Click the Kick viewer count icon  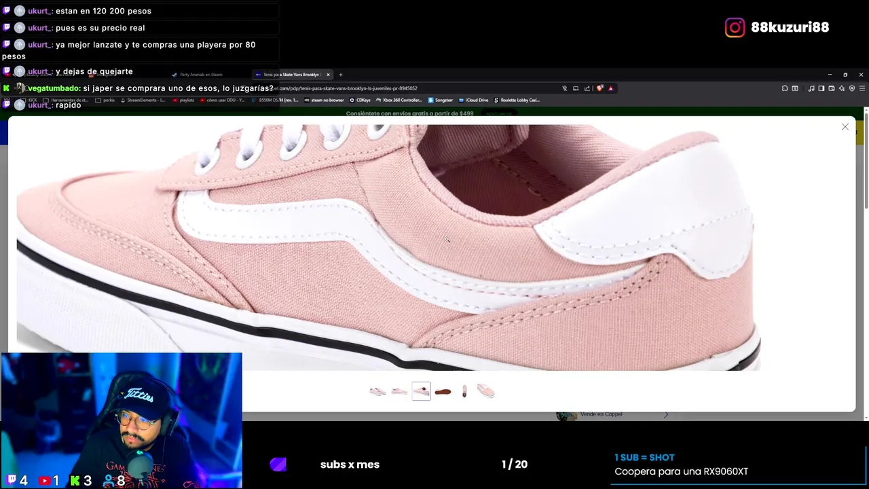[x=75, y=481]
